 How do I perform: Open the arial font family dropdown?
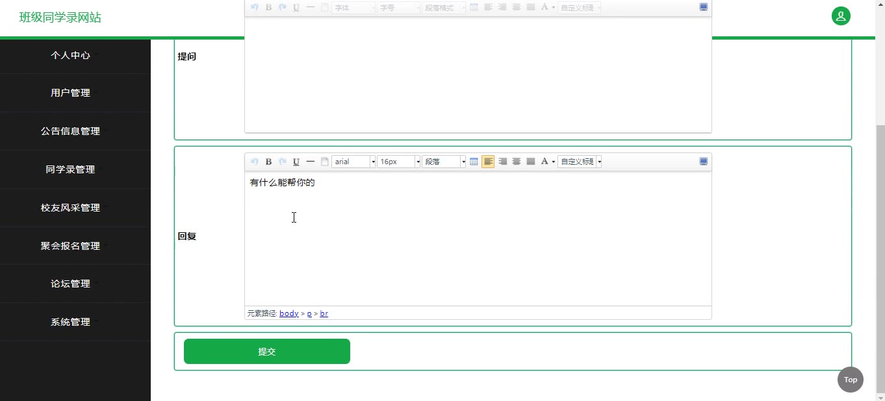coord(353,162)
